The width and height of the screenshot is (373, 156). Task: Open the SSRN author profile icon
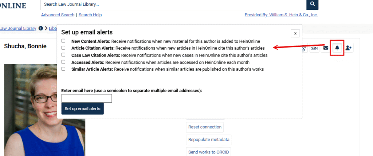point(314,48)
